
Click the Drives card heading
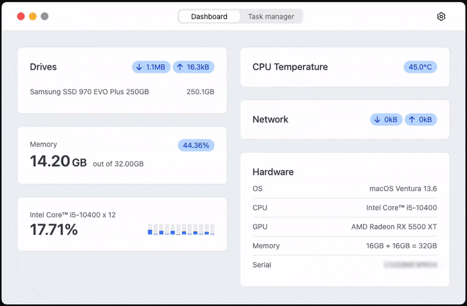click(43, 67)
